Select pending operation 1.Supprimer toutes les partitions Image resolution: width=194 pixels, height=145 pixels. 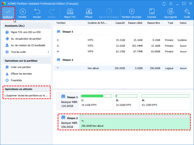(27, 95)
